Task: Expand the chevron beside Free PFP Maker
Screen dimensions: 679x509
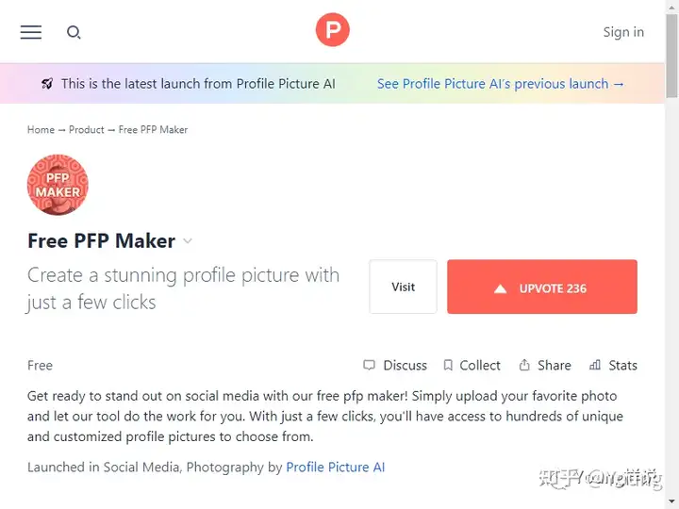Action: (188, 241)
